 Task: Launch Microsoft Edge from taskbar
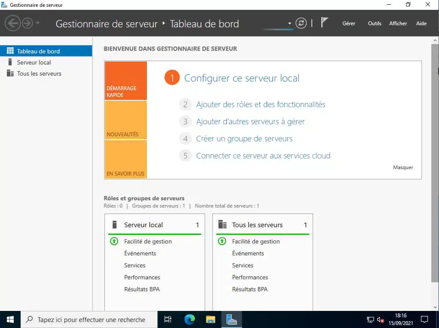pyautogui.click(x=190, y=319)
